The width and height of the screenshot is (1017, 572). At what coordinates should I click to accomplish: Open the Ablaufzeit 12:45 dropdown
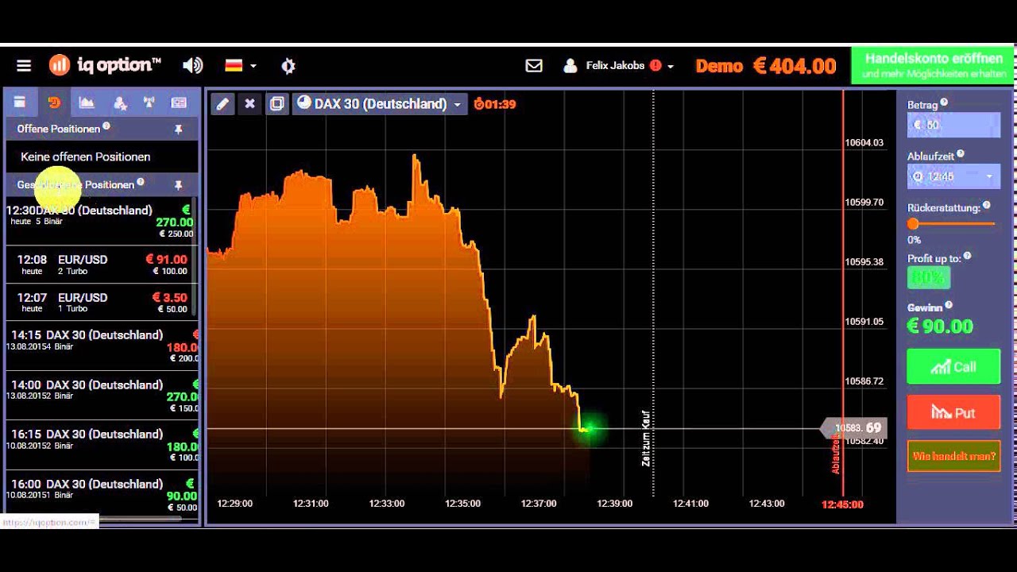953,176
